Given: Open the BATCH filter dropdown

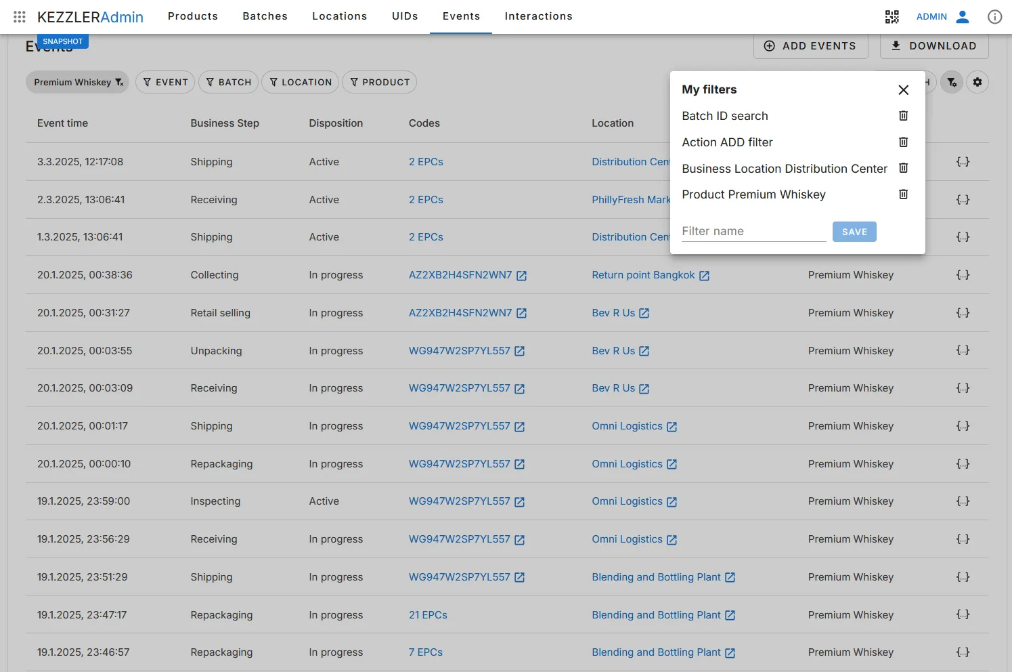Looking at the screenshot, I should (x=229, y=82).
